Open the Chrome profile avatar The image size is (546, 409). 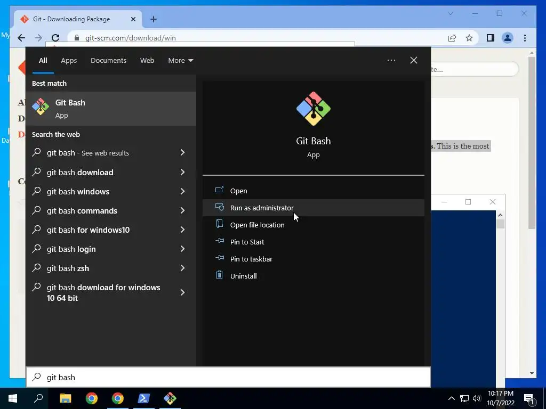[x=508, y=38]
